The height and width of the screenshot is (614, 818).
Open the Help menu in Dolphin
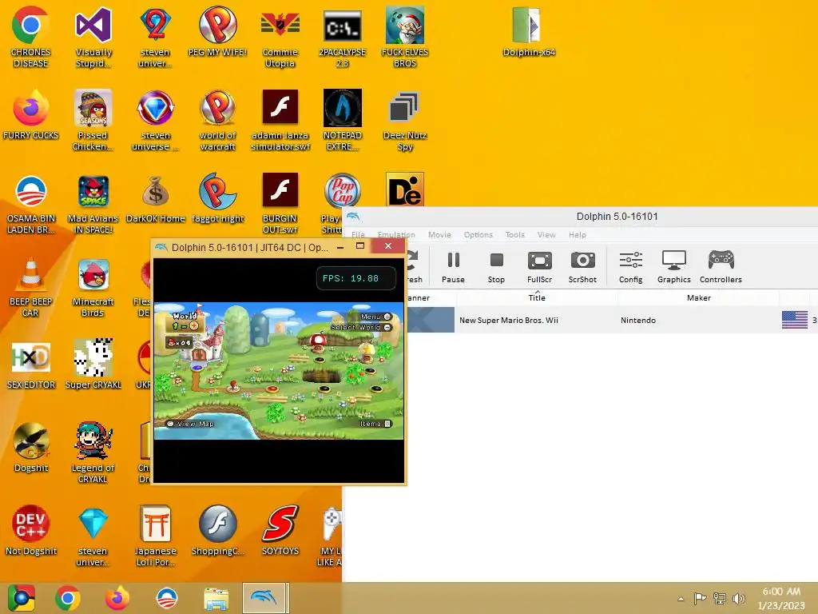(x=577, y=234)
